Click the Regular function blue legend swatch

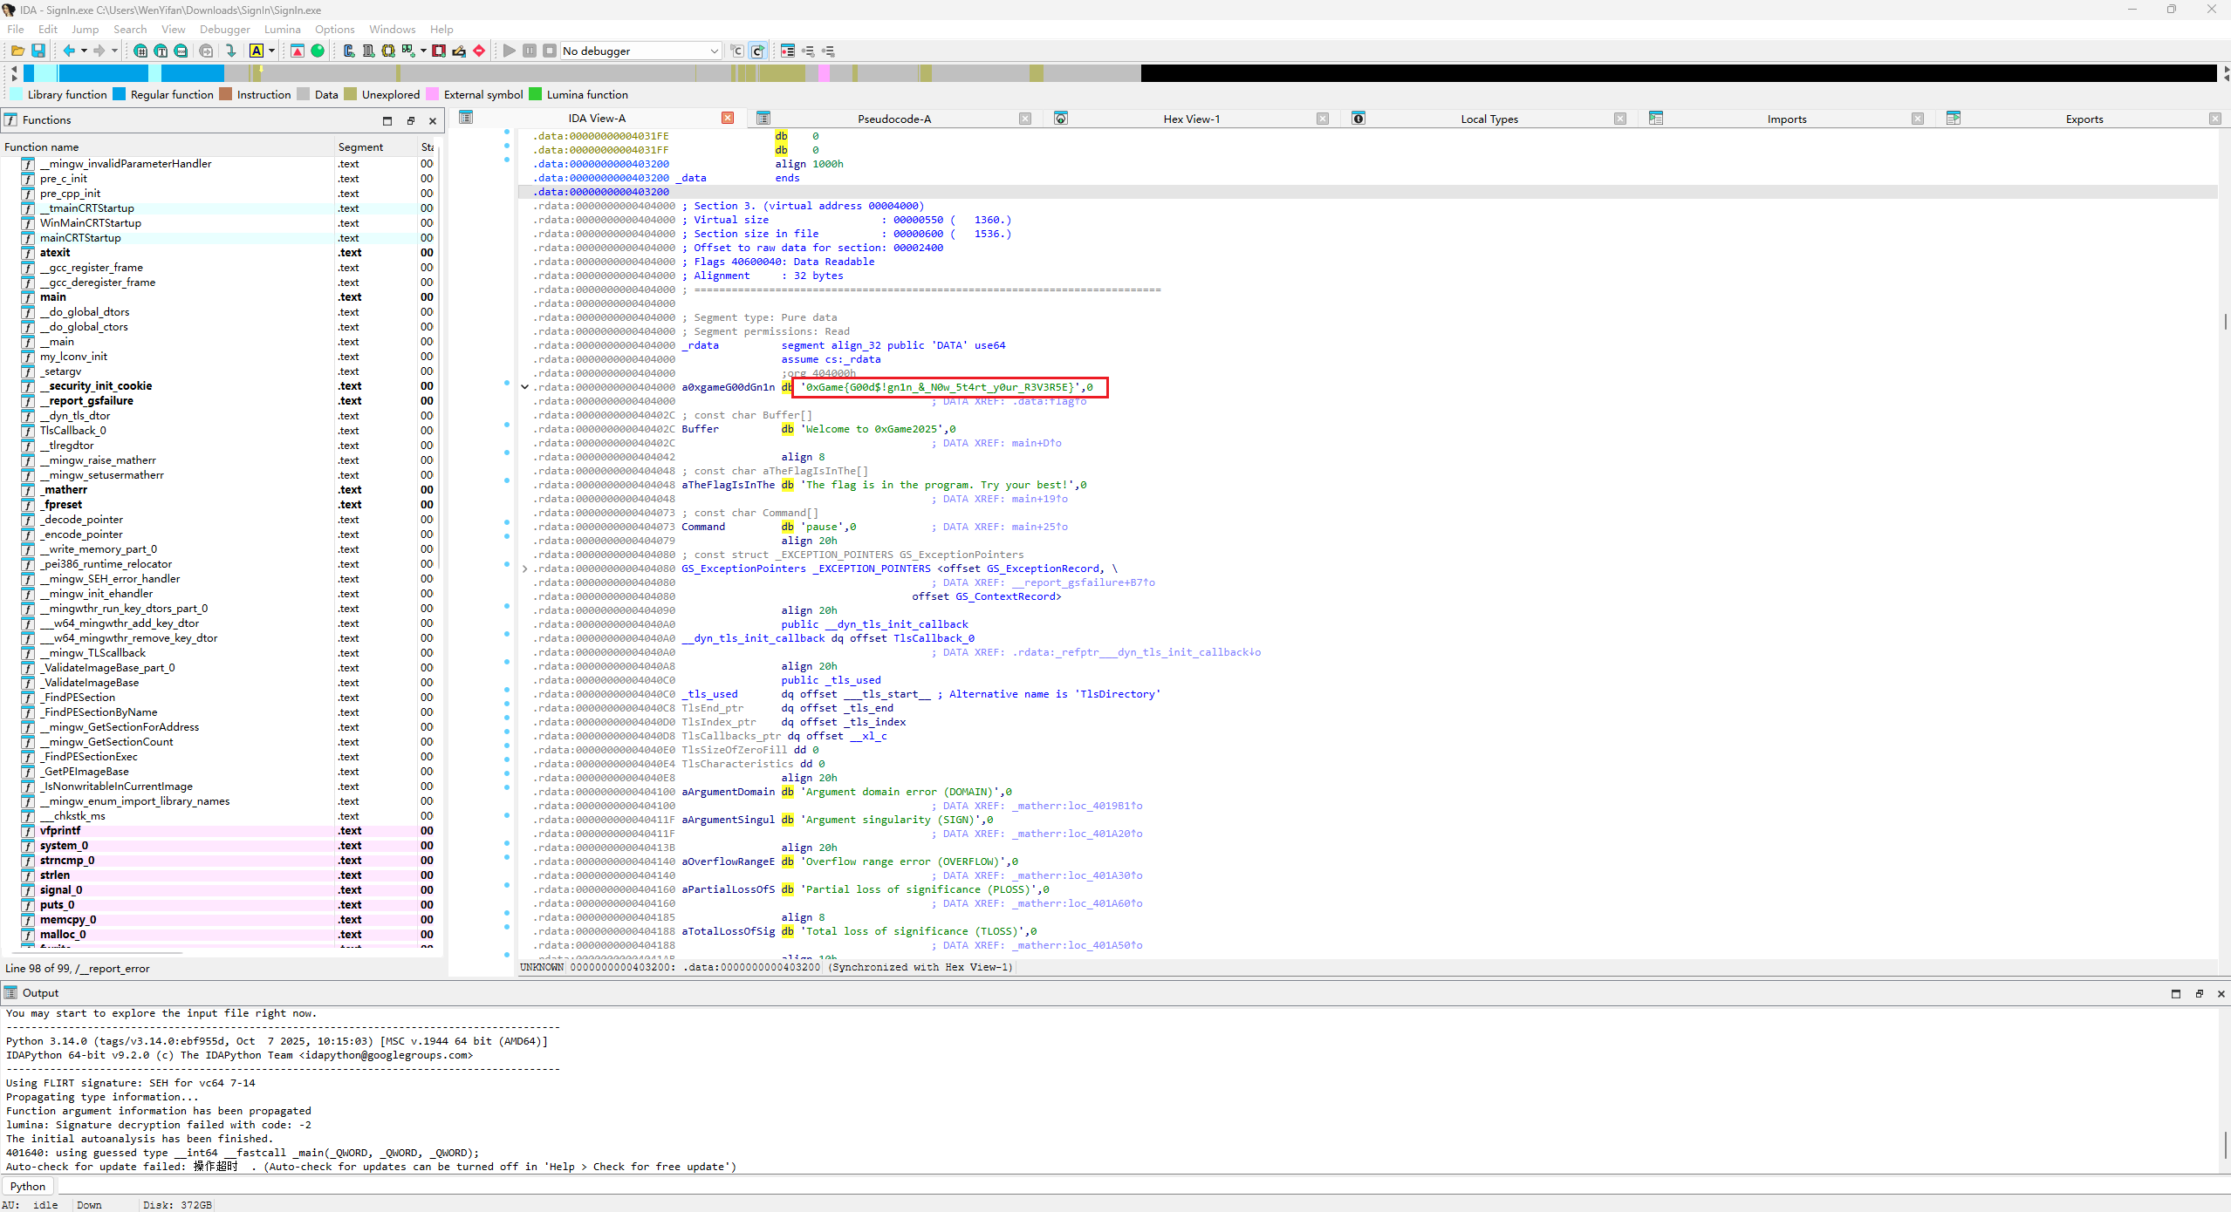(120, 94)
